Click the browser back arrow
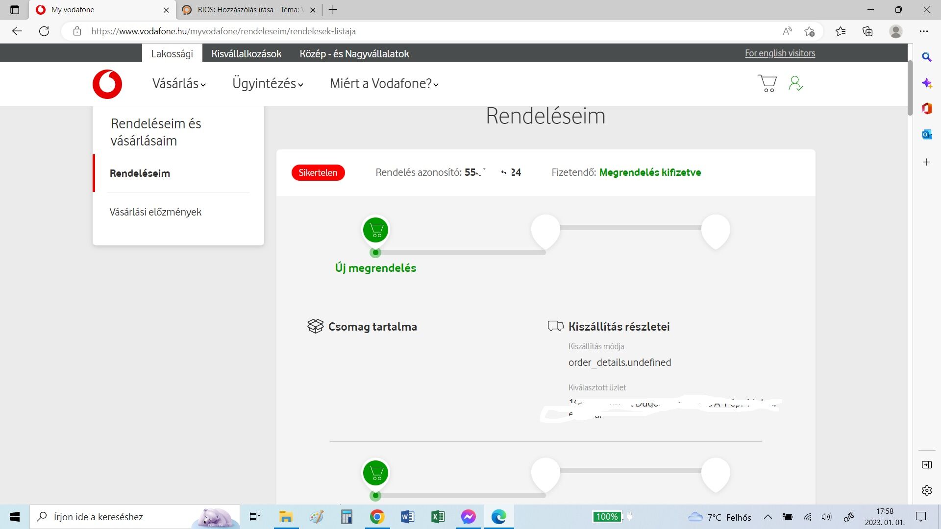Image resolution: width=941 pixels, height=529 pixels. click(x=17, y=31)
